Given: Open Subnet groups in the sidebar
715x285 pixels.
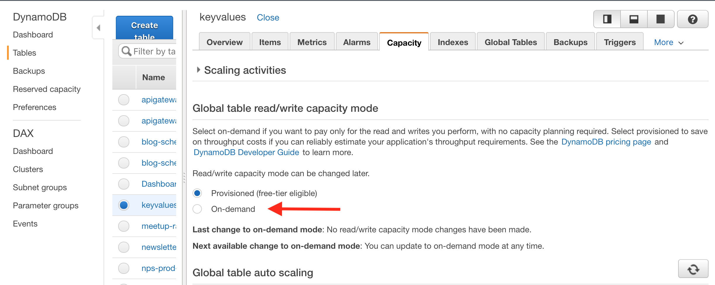Looking at the screenshot, I should tap(40, 187).
